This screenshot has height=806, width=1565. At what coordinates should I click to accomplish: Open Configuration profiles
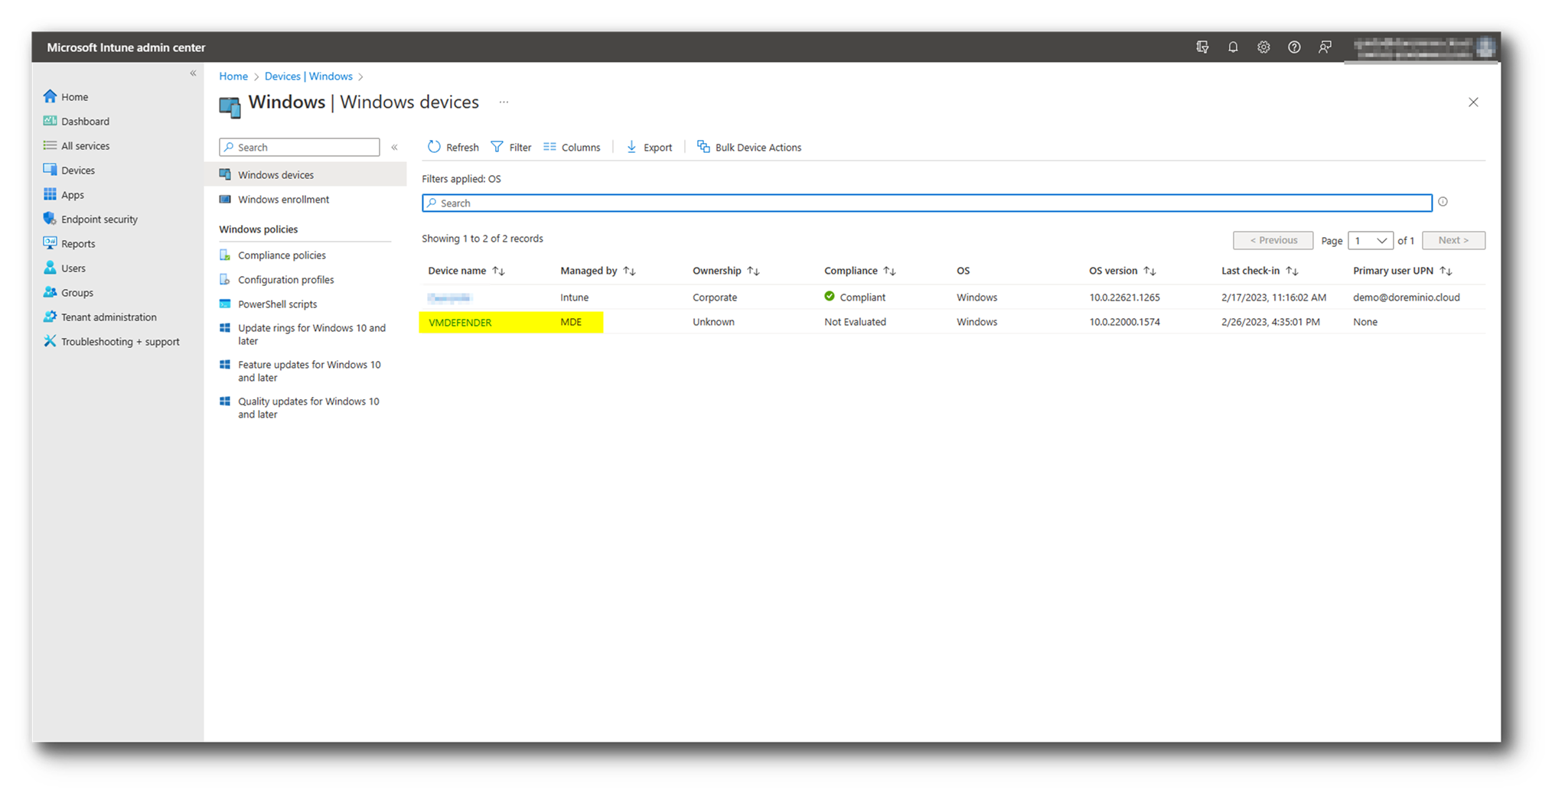(x=285, y=280)
